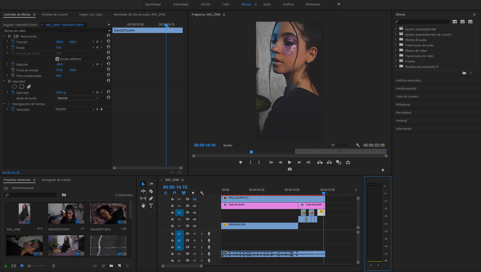Open timeline display settings wrench
481x272 pixels.
point(202,193)
